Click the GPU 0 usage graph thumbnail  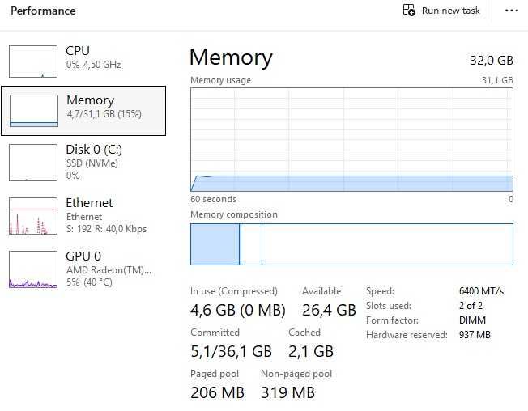pyautogui.click(x=33, y=269)
